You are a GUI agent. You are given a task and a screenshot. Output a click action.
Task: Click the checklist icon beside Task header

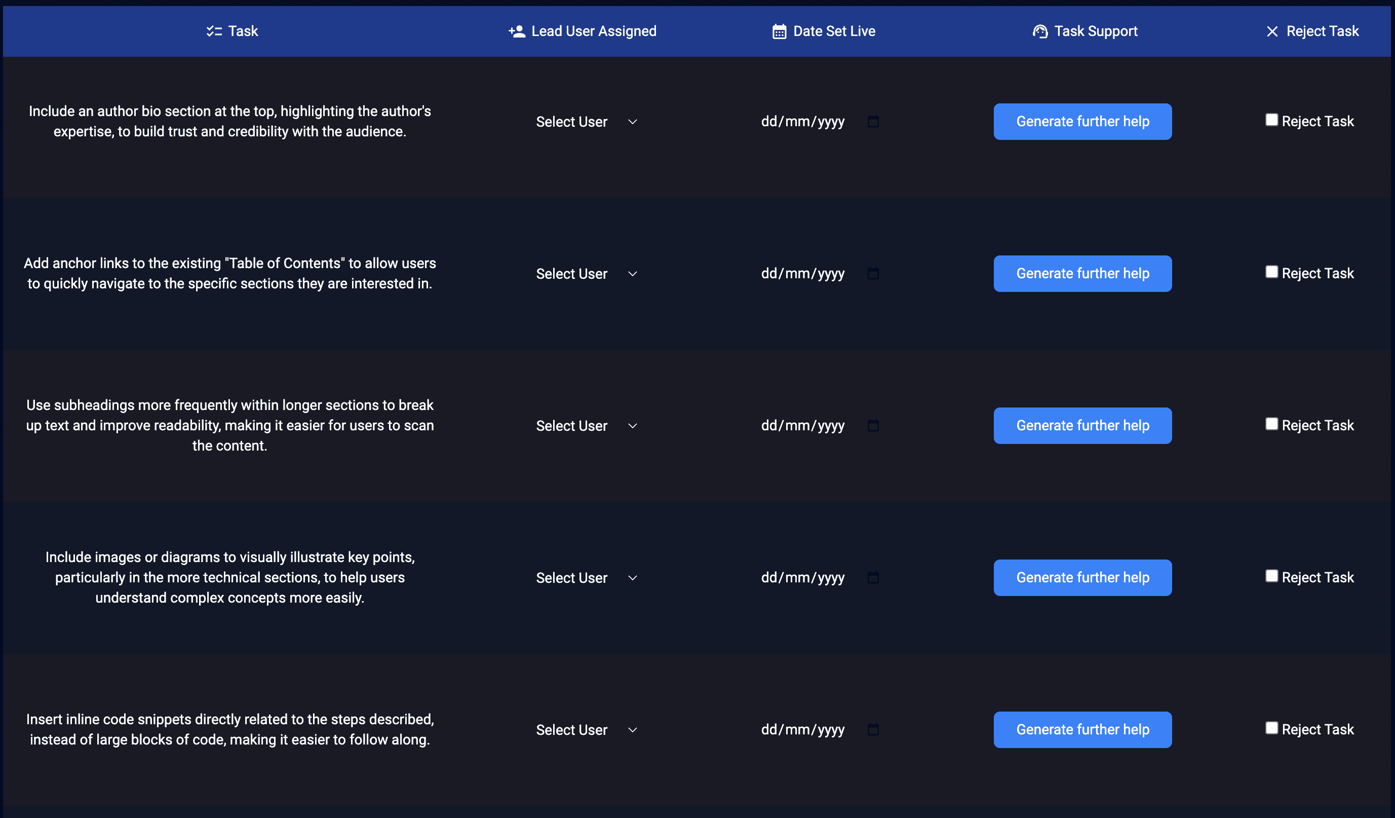(214, 31)
